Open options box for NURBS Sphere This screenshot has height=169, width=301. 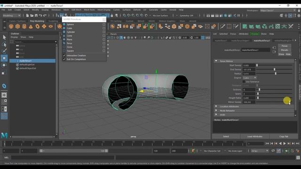coord(104,24)
